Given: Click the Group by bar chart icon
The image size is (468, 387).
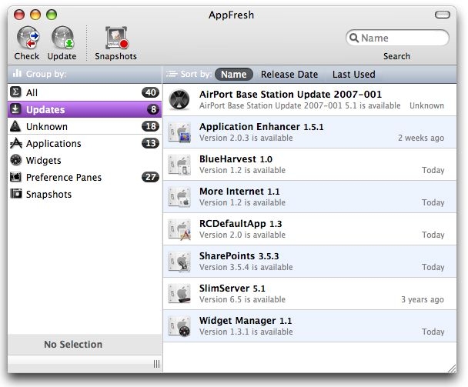Looking at the screenshot, I should click(x=17, y=73).
